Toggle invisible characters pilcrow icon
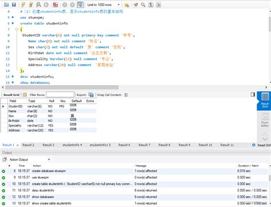This screenshot has height=207, width=271. [x=151, y=5]
